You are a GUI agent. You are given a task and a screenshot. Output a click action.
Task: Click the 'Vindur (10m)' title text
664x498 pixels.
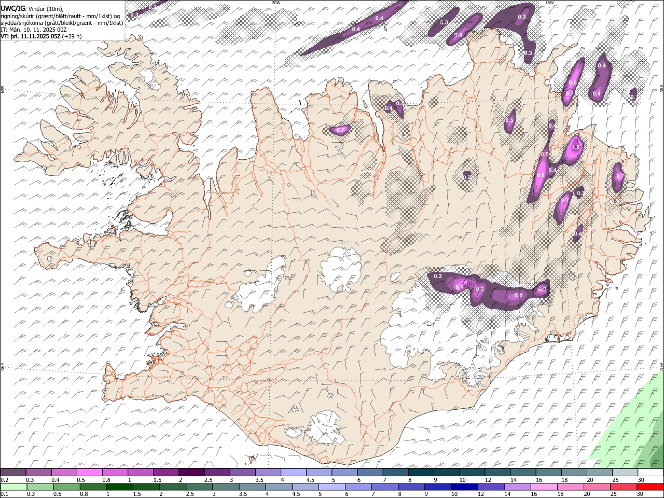coord(46,9)
